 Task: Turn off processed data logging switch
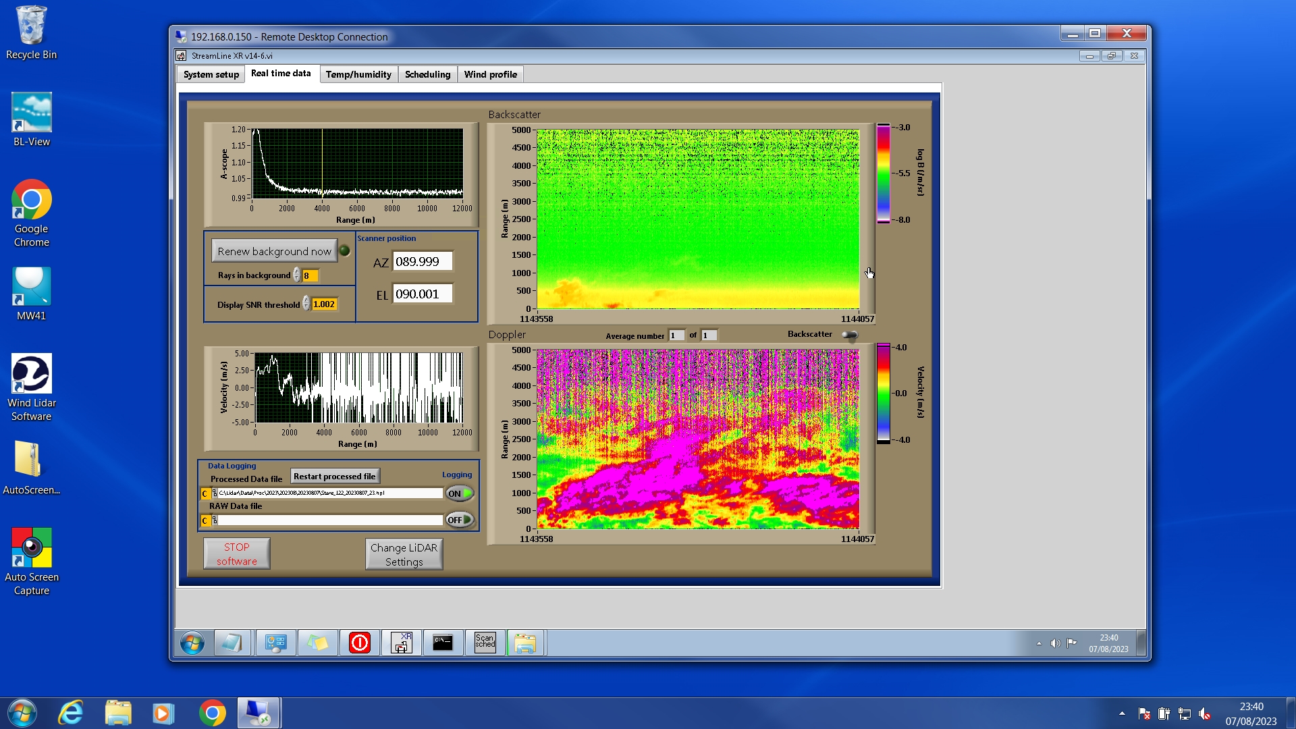click(x=460, y=493)
